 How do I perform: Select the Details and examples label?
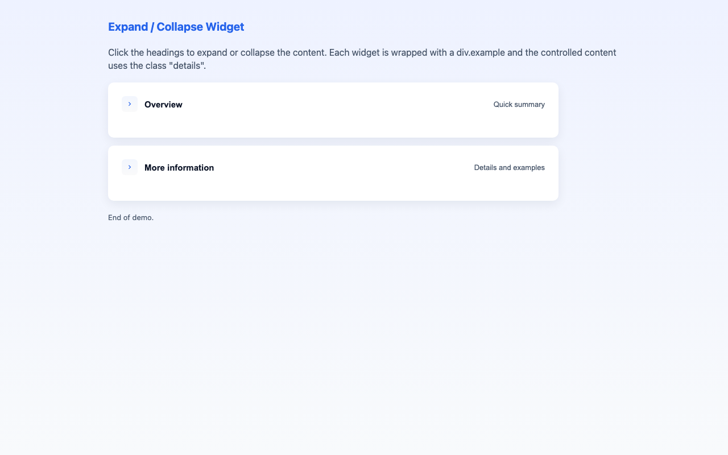pyautogui.click(x=509, y=167)
